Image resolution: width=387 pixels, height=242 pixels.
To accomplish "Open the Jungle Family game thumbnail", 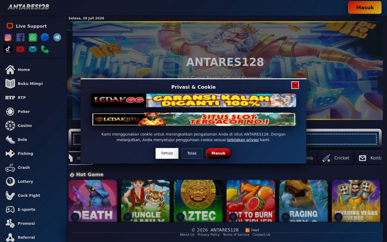I will [145, 201].
